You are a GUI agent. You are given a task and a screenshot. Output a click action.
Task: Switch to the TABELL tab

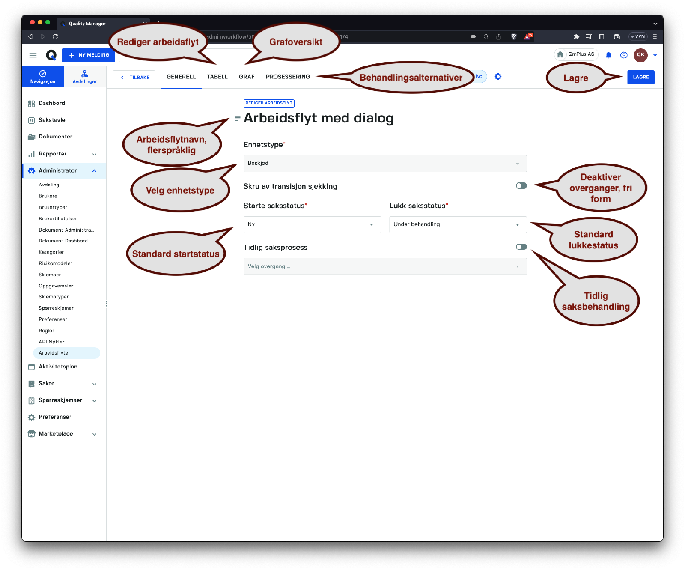click(x=217, y=77)
